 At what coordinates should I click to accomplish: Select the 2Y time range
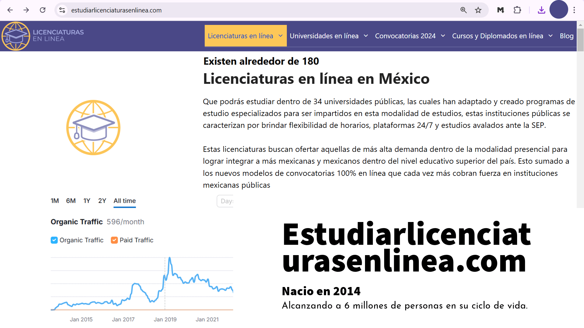[x=102, y=201]
